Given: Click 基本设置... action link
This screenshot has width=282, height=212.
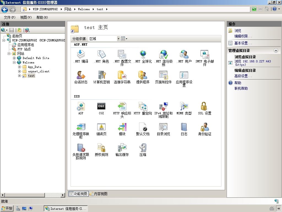Looking at the screenshot, I should point(243,43).
